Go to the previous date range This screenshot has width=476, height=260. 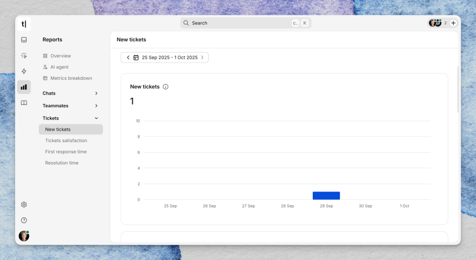(x=128, y=58)
